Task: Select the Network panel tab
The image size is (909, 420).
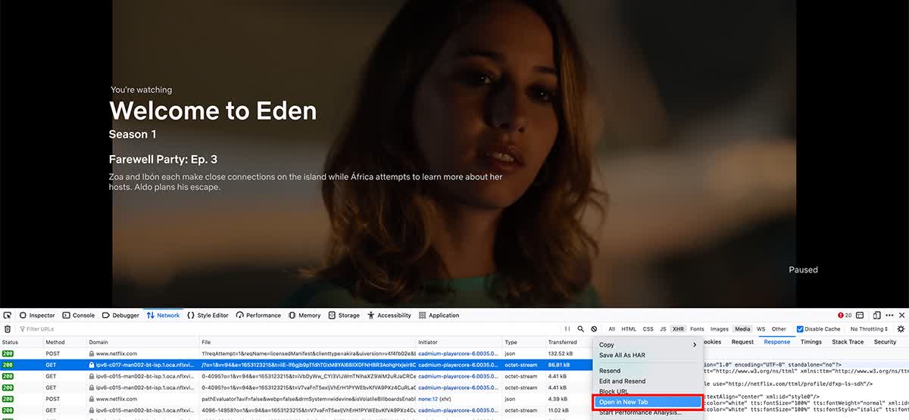Action: tap(163, 316)
